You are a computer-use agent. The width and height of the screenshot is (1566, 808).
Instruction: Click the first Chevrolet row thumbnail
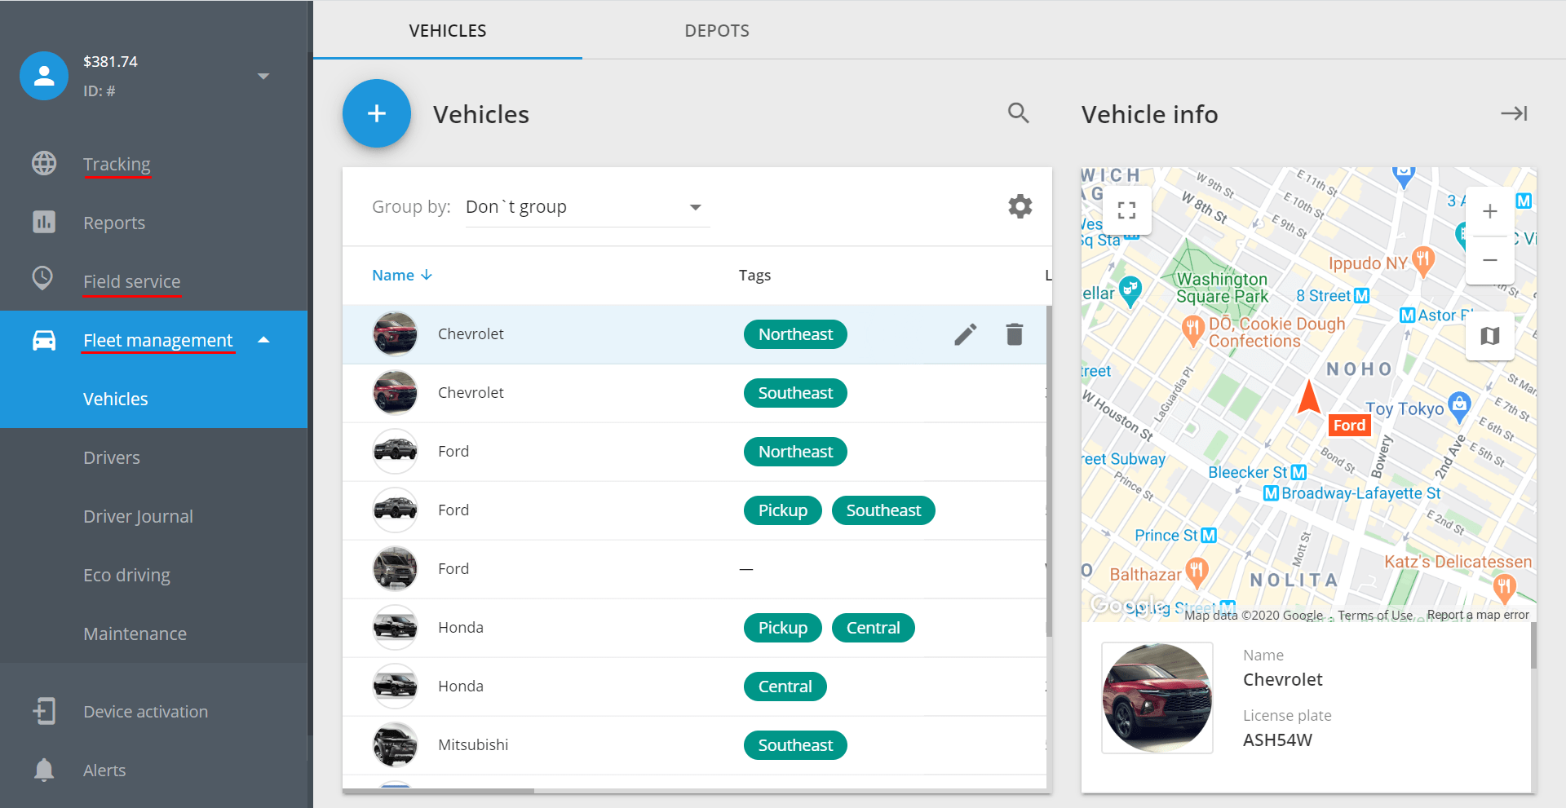pos(395,334)
